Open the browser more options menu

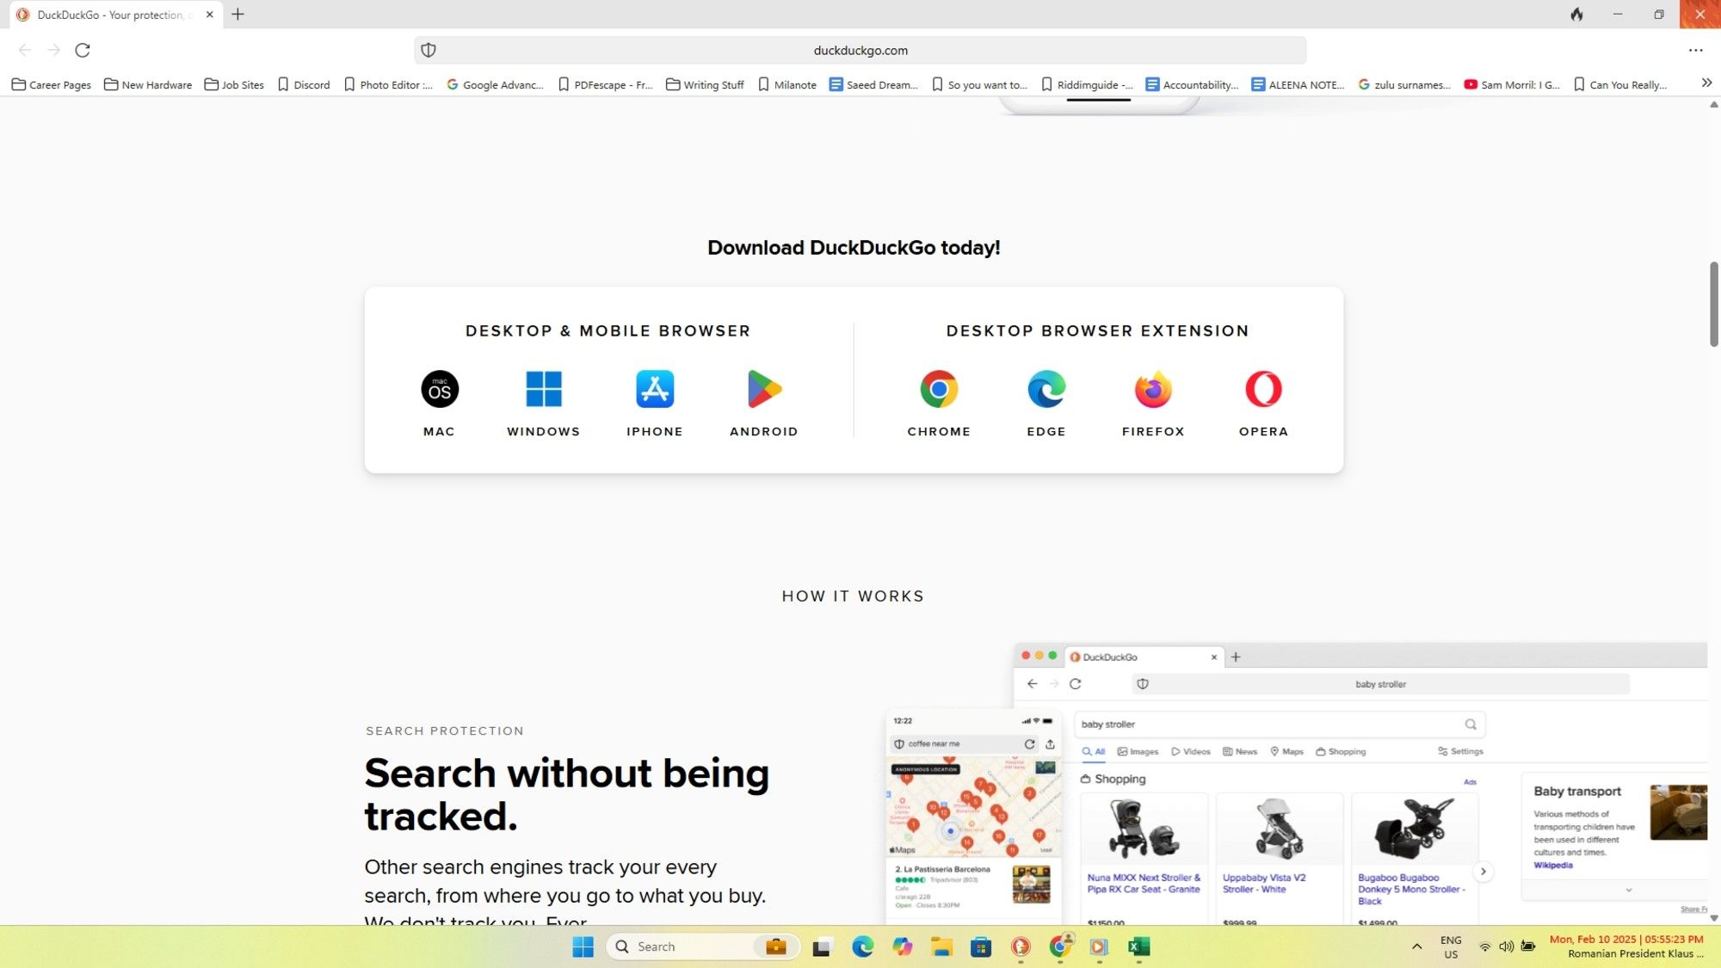(1694, 50)
